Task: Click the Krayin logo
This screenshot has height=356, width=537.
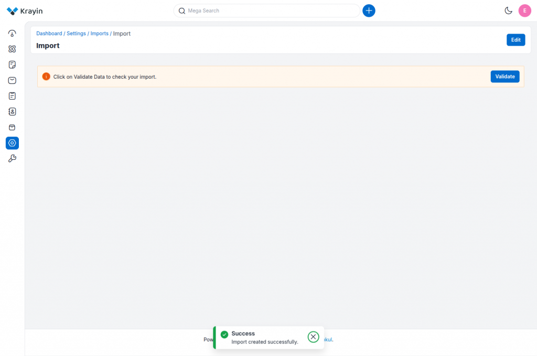Action: click(25, 11)
